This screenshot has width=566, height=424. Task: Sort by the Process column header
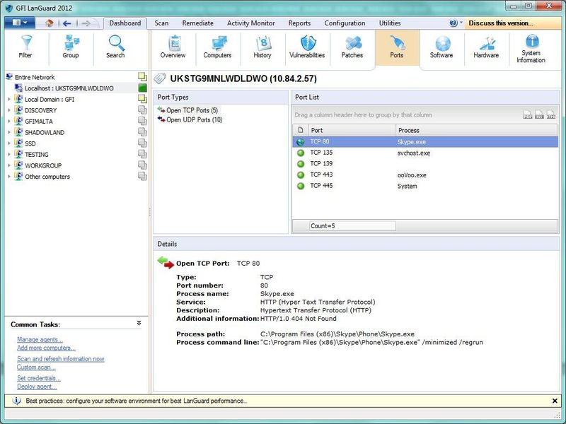click(409, 130)
